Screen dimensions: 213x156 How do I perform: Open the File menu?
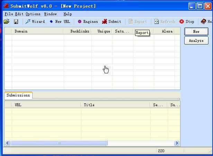pos(9,14)
